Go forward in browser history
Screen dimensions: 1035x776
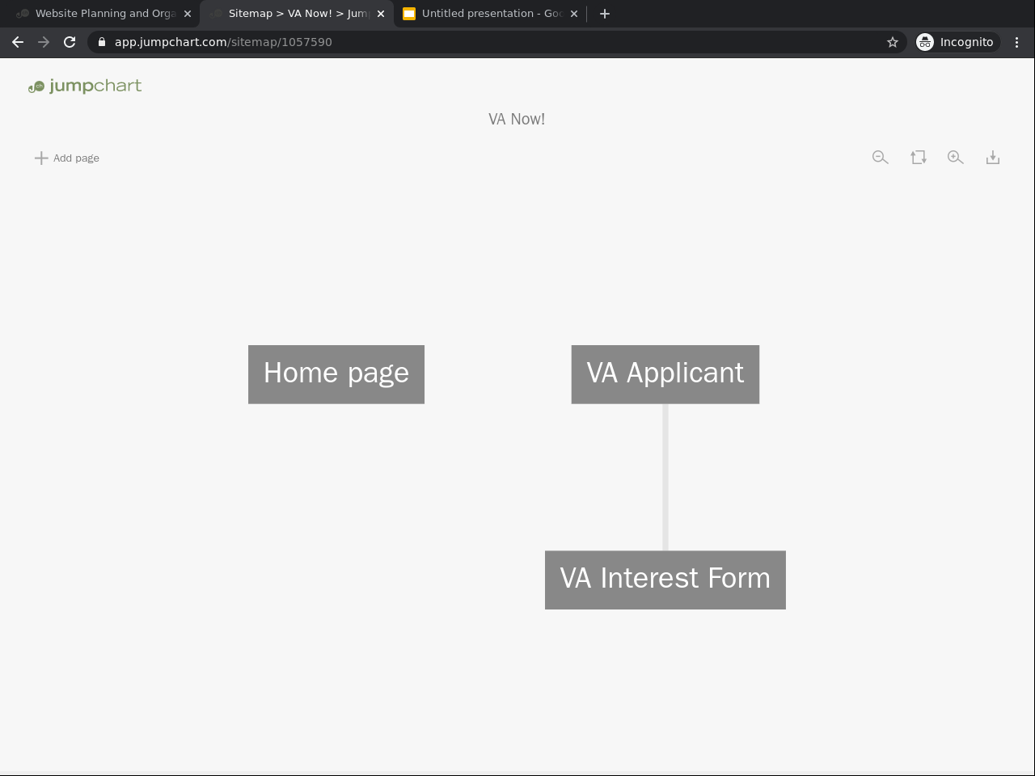(44, 42)
